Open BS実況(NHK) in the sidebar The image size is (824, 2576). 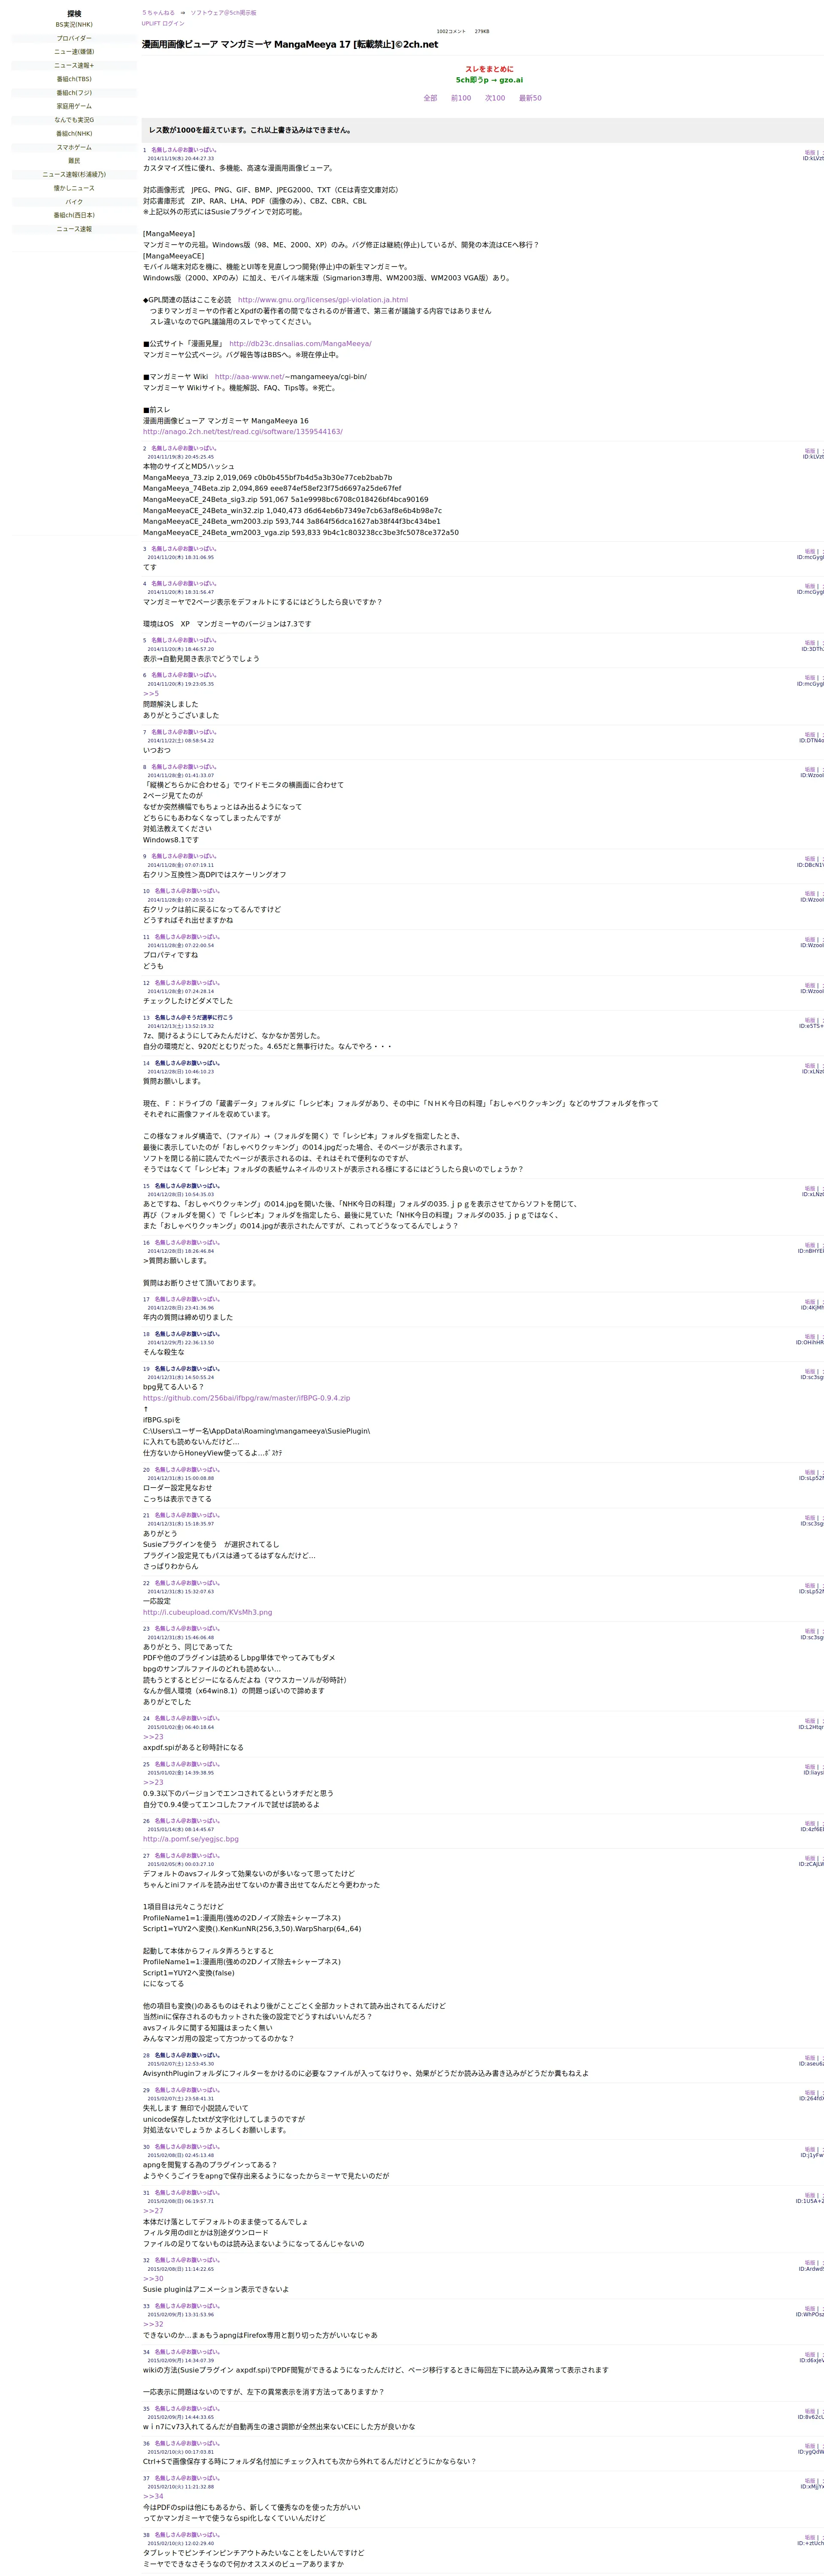click(74, 24)
